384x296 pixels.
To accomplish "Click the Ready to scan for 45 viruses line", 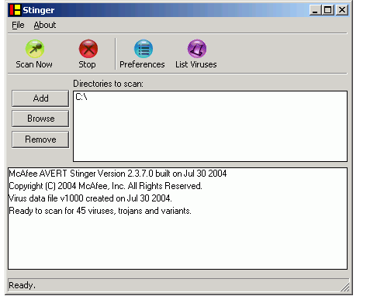I will pyautogui.click(x=100, y=211).
